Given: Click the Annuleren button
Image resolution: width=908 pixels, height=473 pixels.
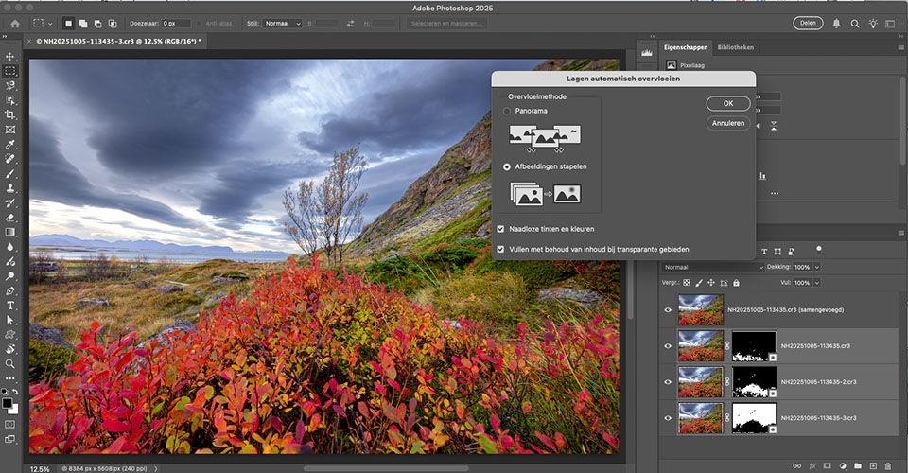Looking at the screenshot, I should [728, 123].
